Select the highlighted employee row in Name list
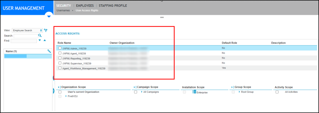 [x=28, y=56]
